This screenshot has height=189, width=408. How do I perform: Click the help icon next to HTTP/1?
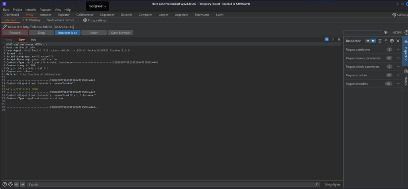406,33
